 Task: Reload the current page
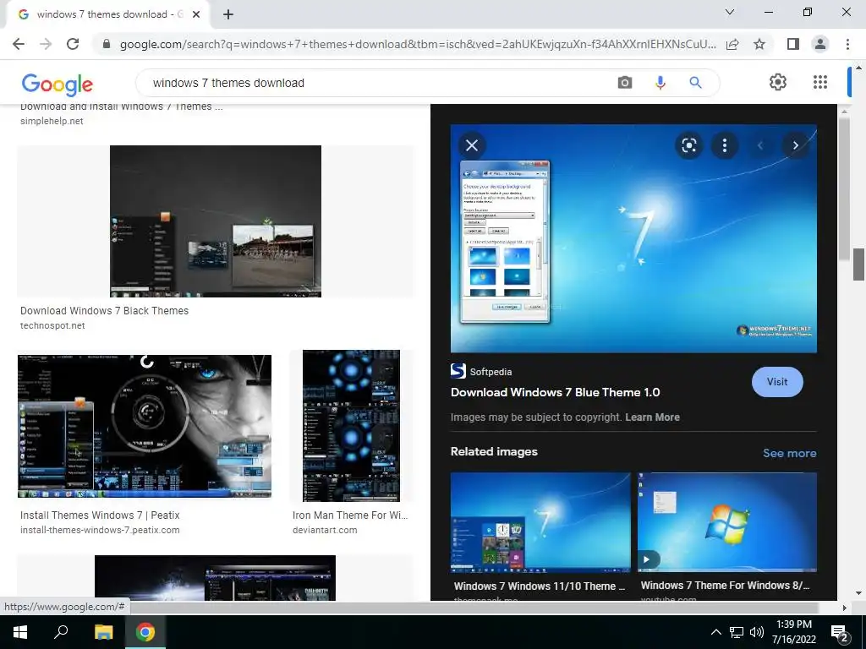tap(73, 44)
